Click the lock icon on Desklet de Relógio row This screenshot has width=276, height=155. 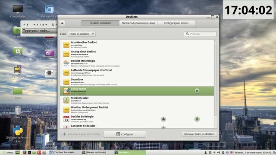pos(163,119)
